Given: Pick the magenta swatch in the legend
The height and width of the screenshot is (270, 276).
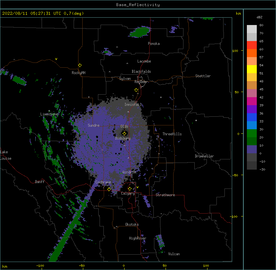Looking at the screenshot, I should coord(252,101).
